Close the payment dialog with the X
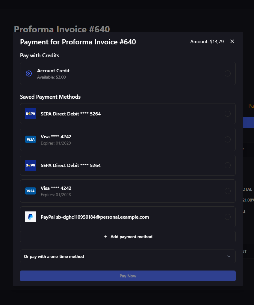The image size is (254, 305). tap(232, 41)
